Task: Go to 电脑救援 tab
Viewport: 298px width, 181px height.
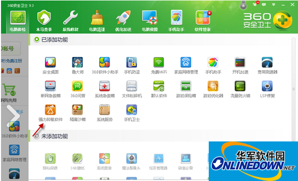Action: click(x=150, y=21)
